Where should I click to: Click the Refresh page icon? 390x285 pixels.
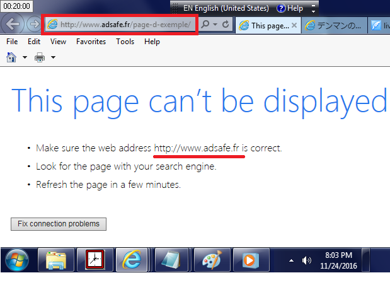[x=226, y=24]
